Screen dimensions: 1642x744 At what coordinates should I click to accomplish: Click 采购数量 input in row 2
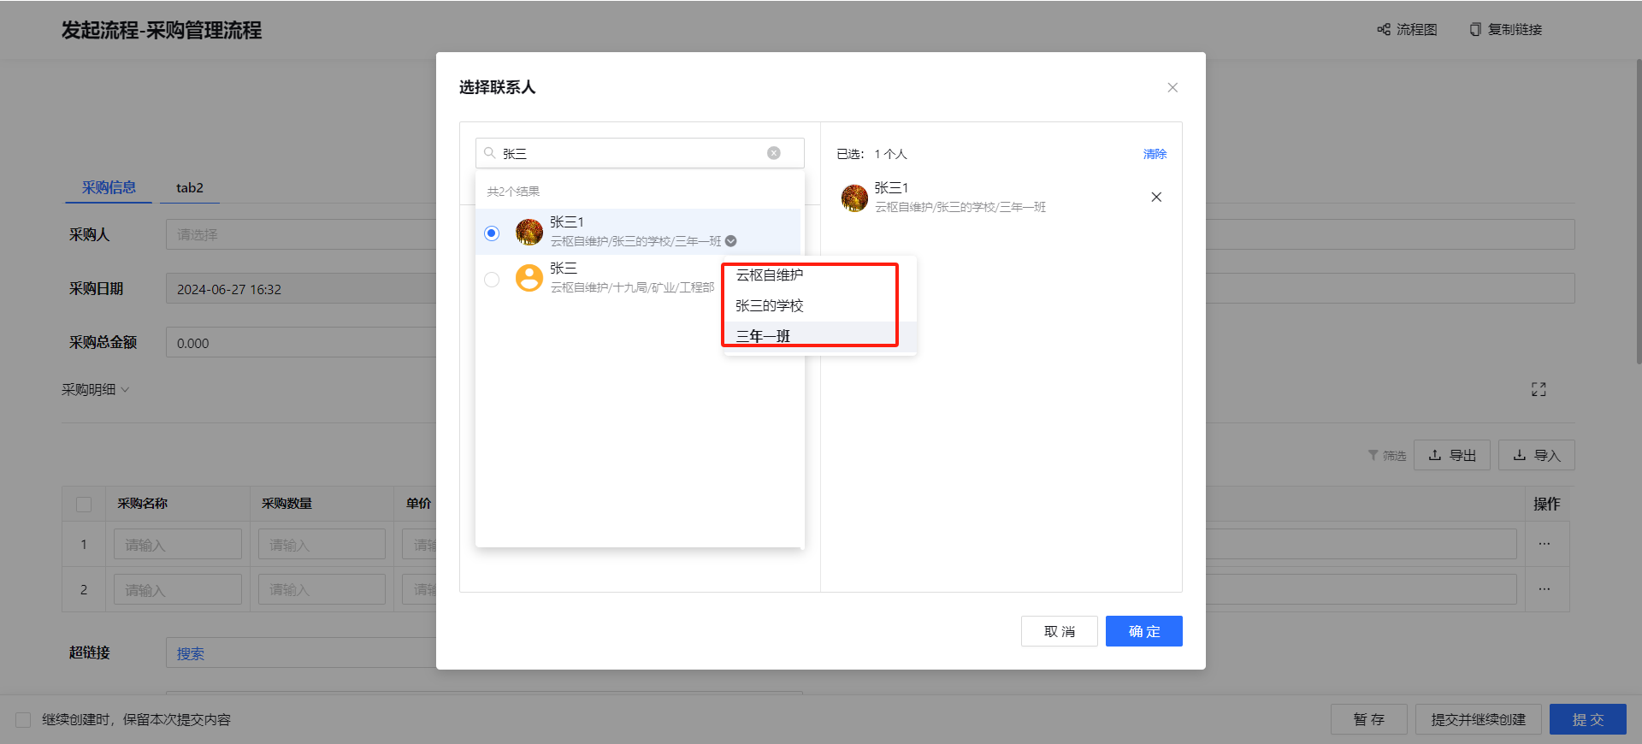click(x=322, y=589)
